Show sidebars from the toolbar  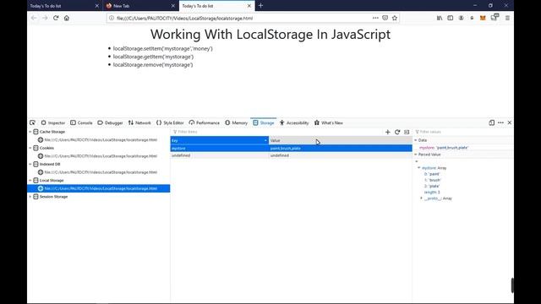coord(451,18)
